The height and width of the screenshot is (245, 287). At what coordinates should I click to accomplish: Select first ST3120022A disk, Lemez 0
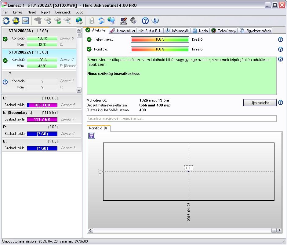coord(39,38)
